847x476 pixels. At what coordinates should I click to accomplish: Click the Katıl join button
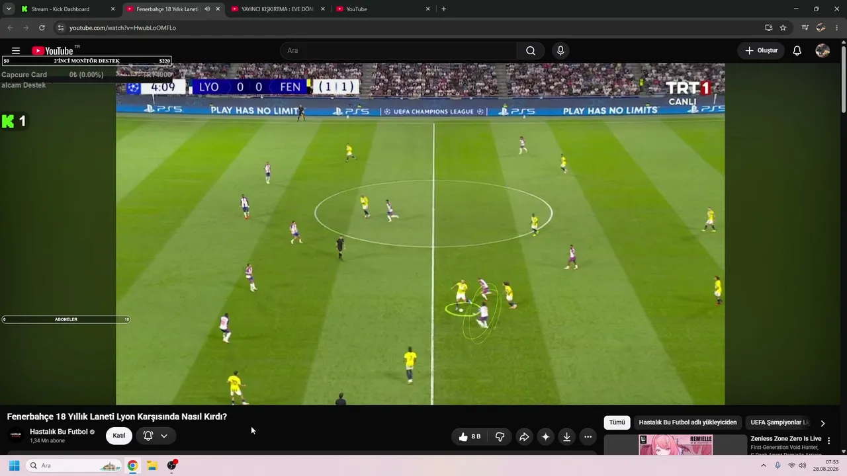click(119, 436)
